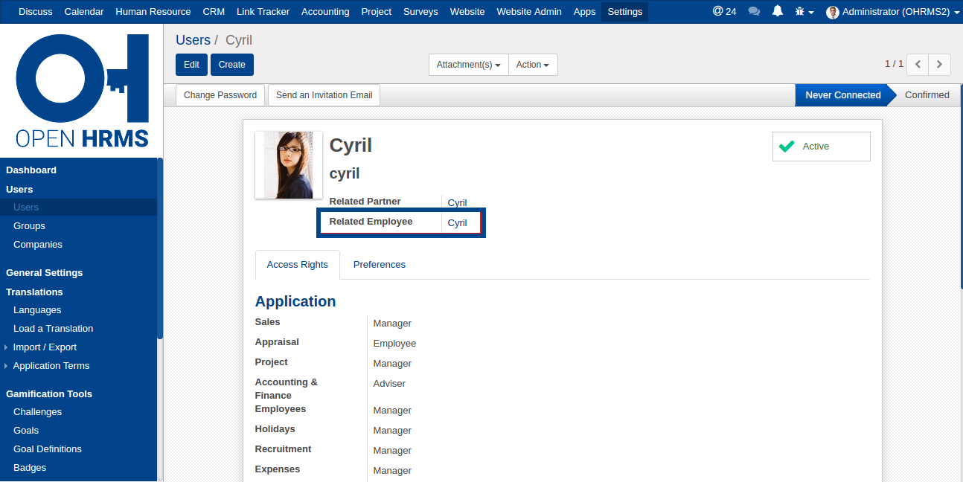Expand Application Terms in sidebar
This screenshot has height=482, width=963.
(51, 366)
